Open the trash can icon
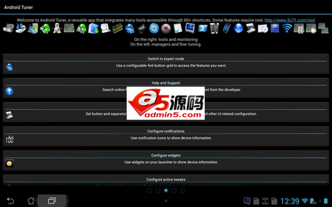 (x=214, y=28)
